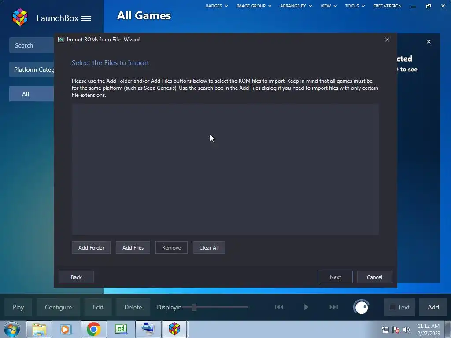This screenshot has width=451, height=338.
Task: Click the LaunchBox taskbar icon
Action: [174, 329]
